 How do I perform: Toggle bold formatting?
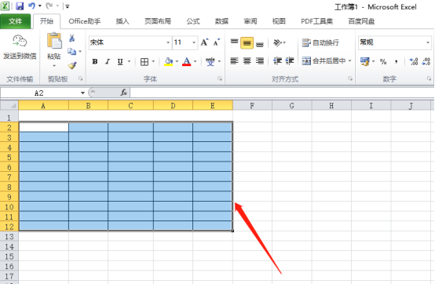point(95,61)
